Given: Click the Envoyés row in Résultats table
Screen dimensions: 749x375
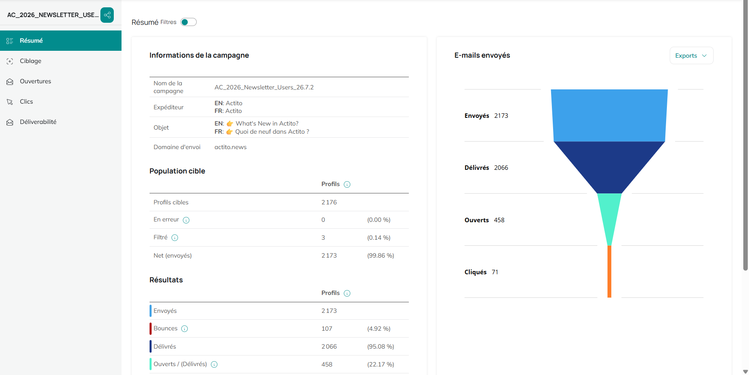Looking at the screenshot, I should tap(279, 311).
